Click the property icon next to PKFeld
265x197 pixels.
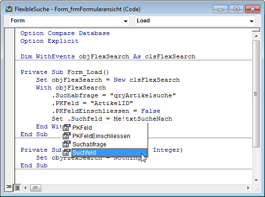[67, 127]
